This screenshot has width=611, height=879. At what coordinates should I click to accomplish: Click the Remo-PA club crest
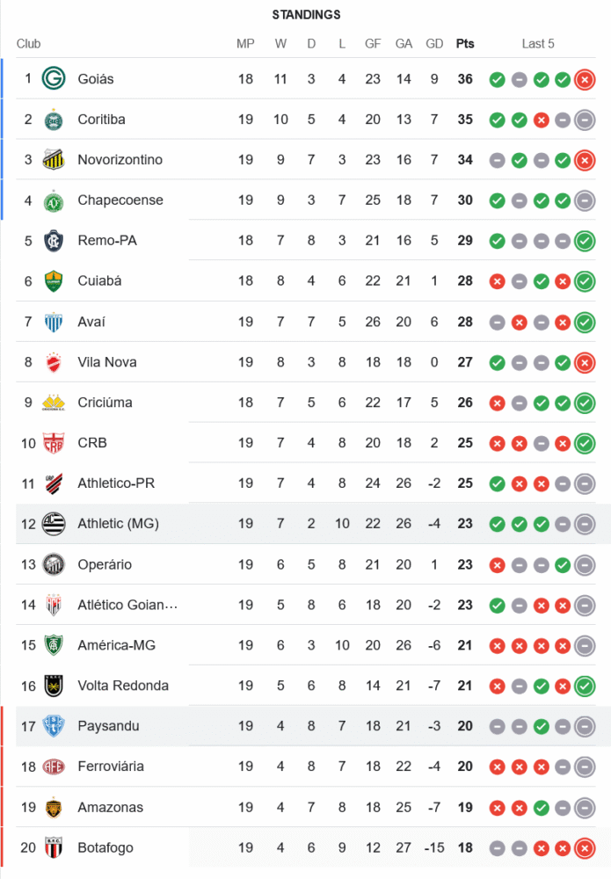[x=54, y=241]
